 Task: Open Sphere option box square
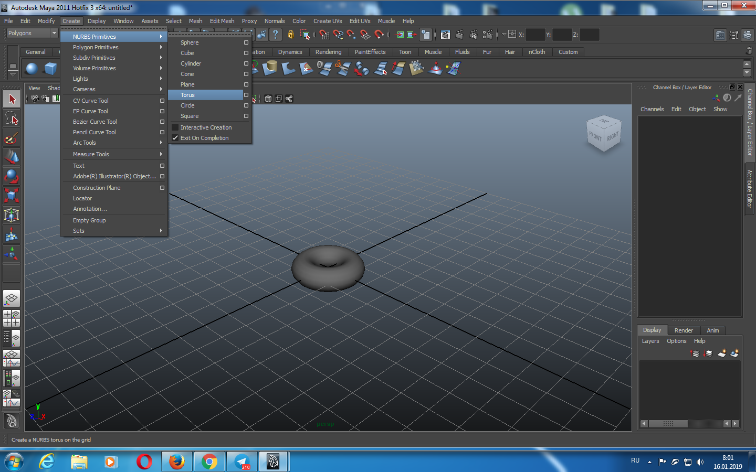tap(246, 42)
